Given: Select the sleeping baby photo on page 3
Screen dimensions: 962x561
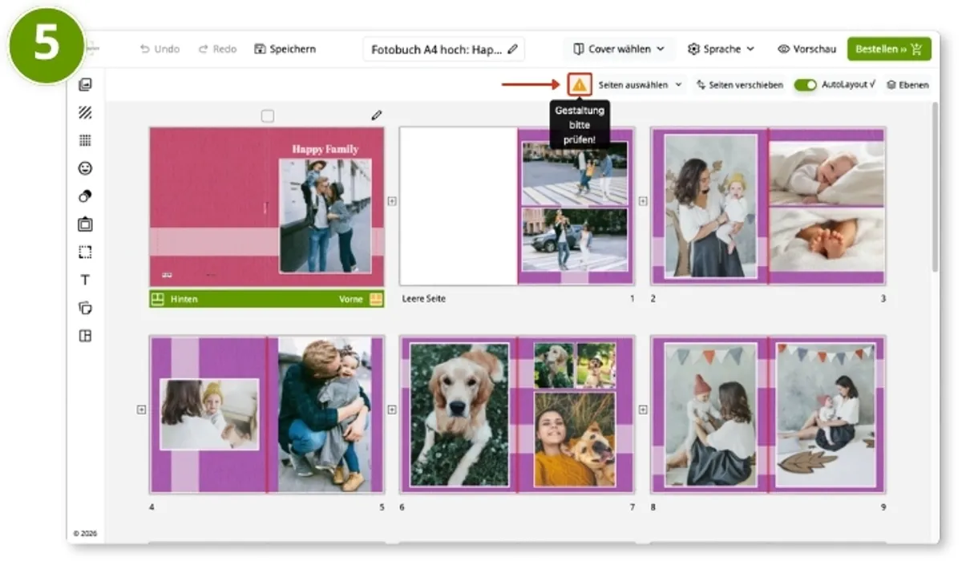Looking at the screenshot, I should (827, 173).
